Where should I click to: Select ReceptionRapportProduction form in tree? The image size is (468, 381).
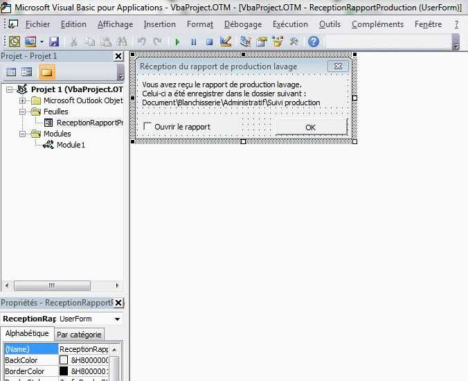tap(90, 123)
